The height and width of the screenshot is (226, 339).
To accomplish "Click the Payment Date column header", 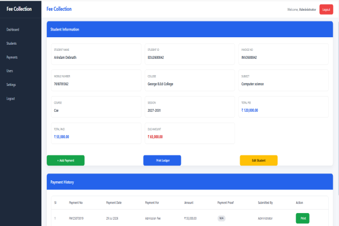I will (114, 203).
